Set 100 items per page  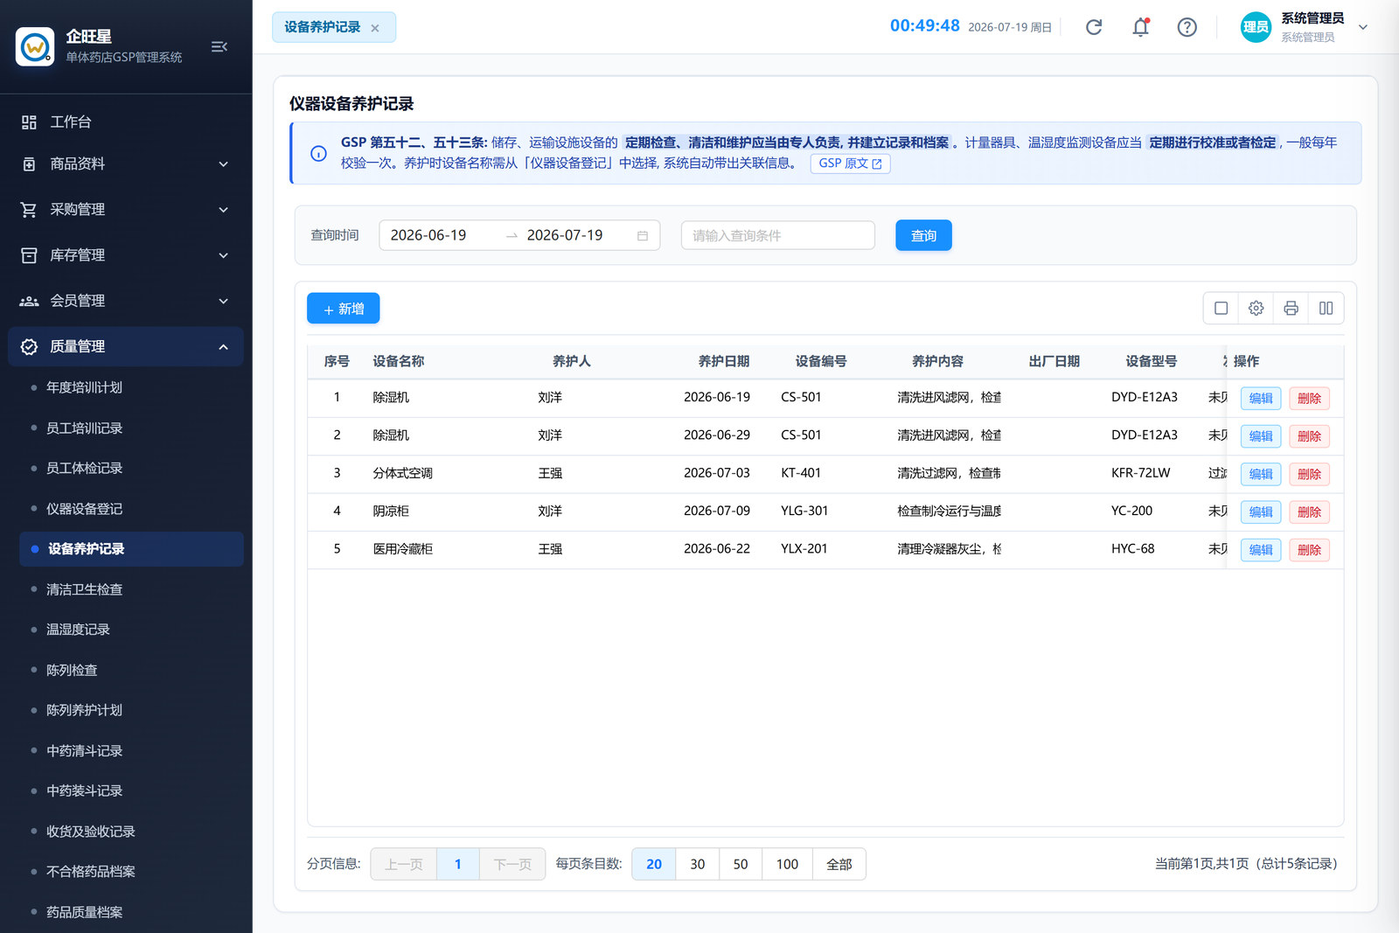pos(787,864)
